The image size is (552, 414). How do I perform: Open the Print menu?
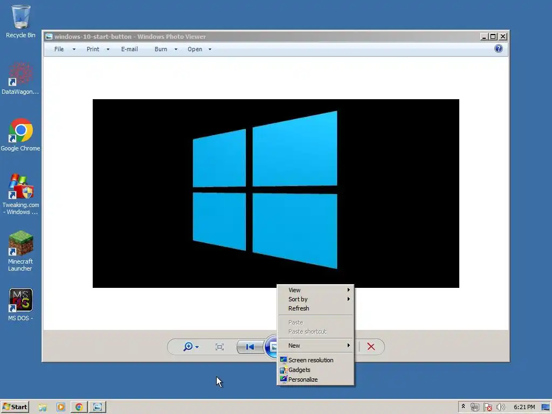click(x=93, y=49)
